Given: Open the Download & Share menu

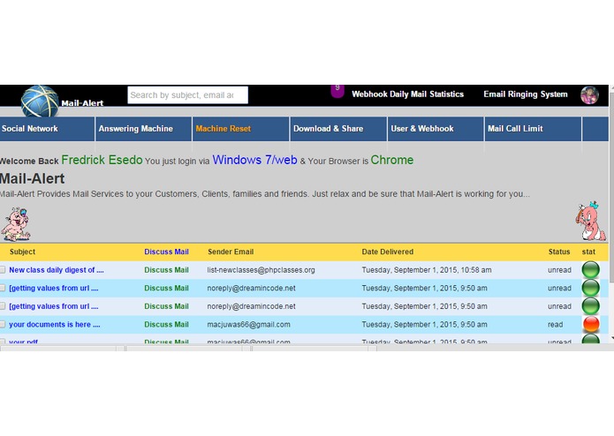Looking at the screenshot, I should coord(338,129).
